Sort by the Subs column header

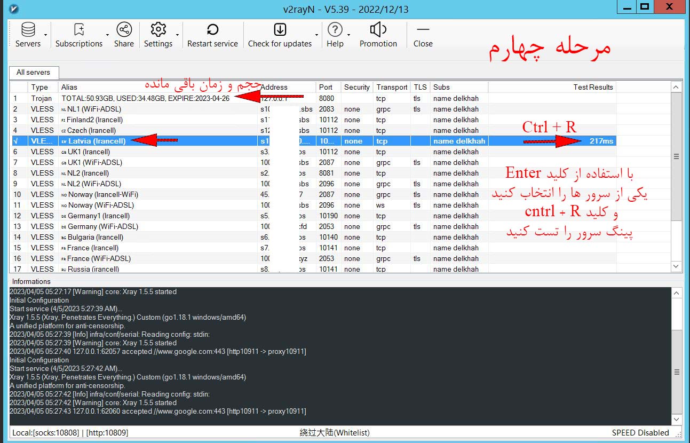(x=459, y=87)
